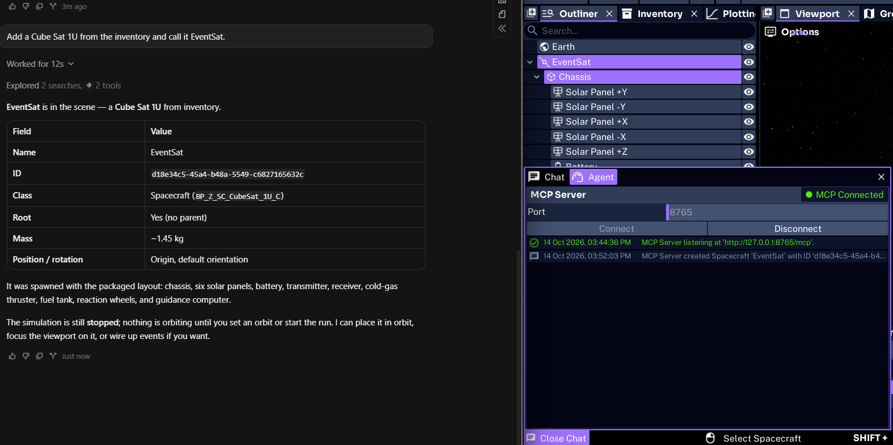Select the Solar Panel -X row
The width and height of the screenshot is (893, 445).
pyautogui.click(x=646, y=137)
